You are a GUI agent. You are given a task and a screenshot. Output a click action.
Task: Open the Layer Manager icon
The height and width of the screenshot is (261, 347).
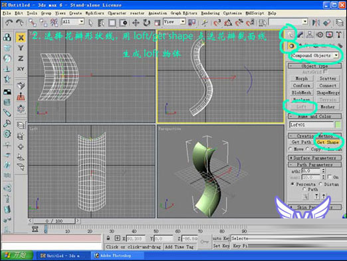(x=339, y=23)
